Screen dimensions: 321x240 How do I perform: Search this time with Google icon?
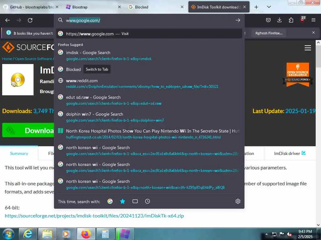tap(110, 202)
